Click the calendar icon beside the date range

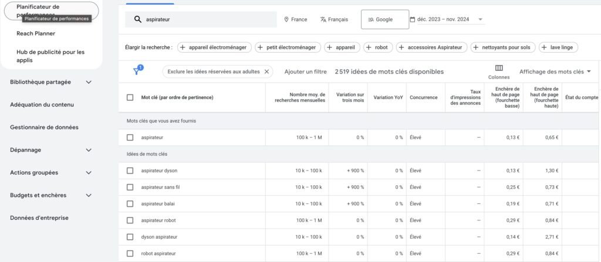click(413, 19)
